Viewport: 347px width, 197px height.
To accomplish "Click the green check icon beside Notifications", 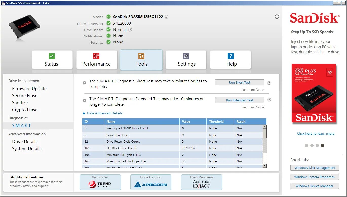I will pos(109,36).
